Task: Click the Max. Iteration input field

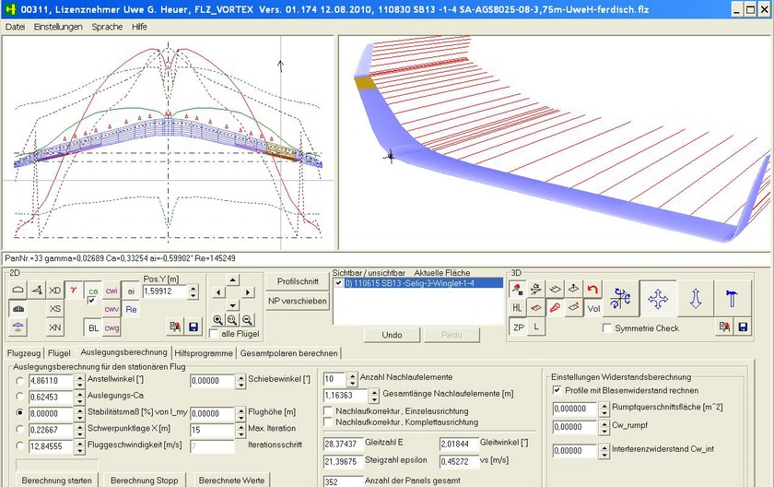Action: pos(212,430)
